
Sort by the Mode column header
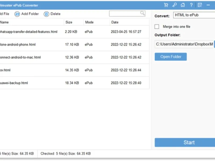[97, 22]
